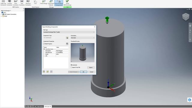The image size is (192, 108).
Task: Close the Export Building Components dialog
Action: coord(94,27)
